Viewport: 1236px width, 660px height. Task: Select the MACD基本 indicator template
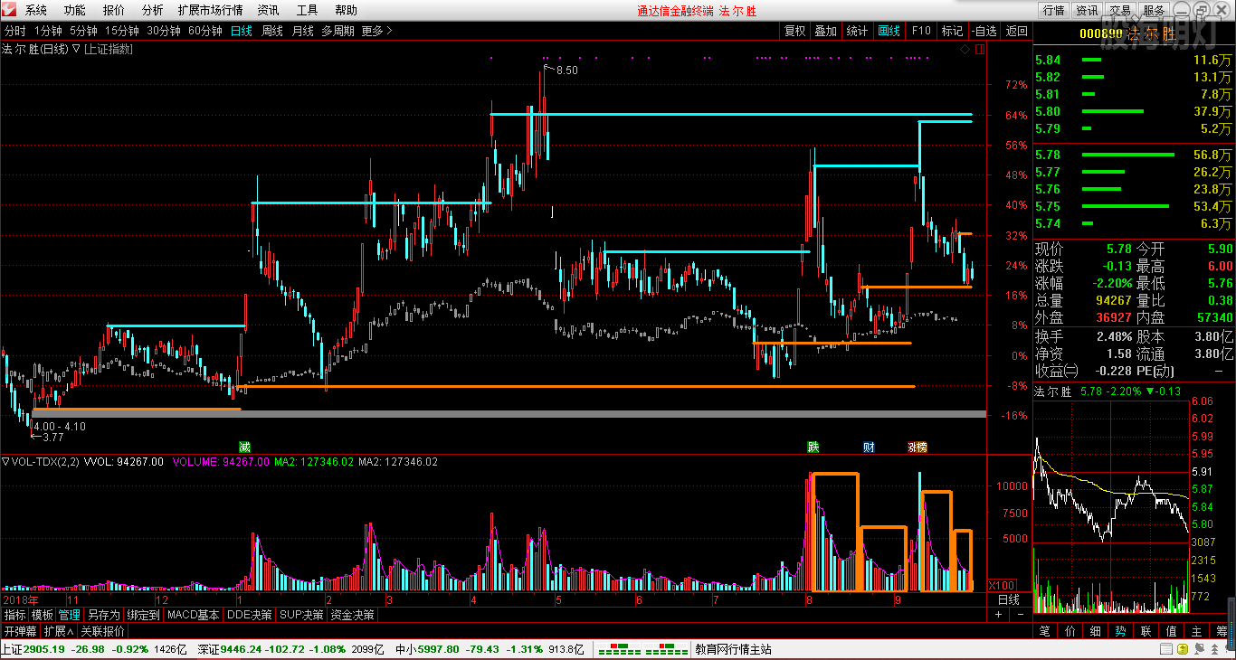tap(194, 615)
